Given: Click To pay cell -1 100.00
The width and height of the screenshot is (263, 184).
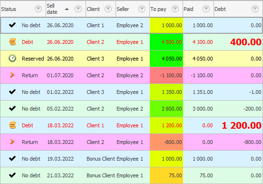Looking at the screenshot, I should tap(166, 75).
